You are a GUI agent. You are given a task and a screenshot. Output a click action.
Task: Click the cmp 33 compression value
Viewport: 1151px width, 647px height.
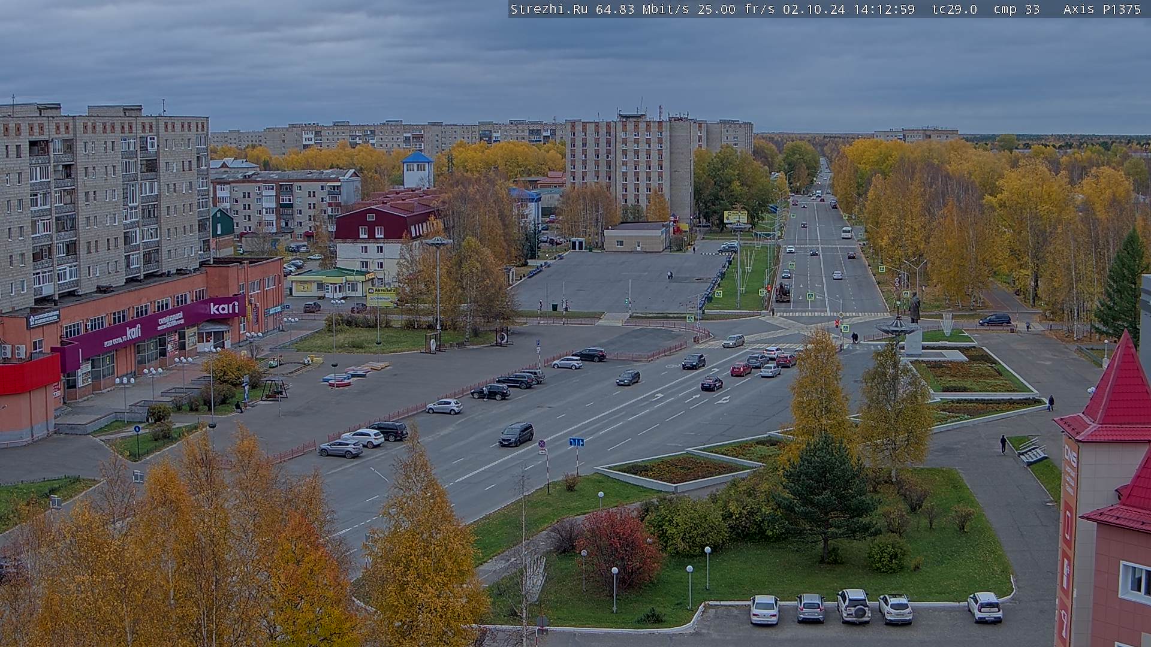coord(1017,9)
